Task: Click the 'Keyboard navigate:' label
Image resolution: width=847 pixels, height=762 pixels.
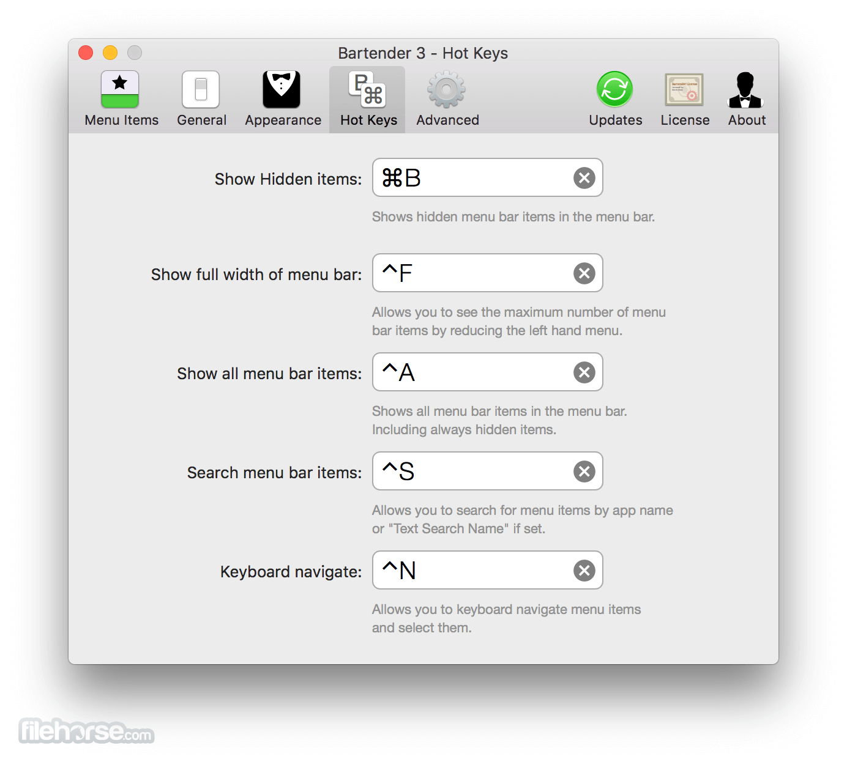Action: (291, 572)
